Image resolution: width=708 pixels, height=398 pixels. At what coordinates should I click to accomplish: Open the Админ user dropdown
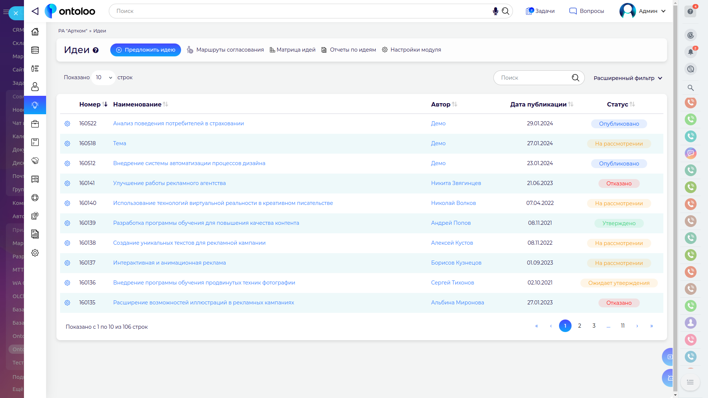pos(643,11)
